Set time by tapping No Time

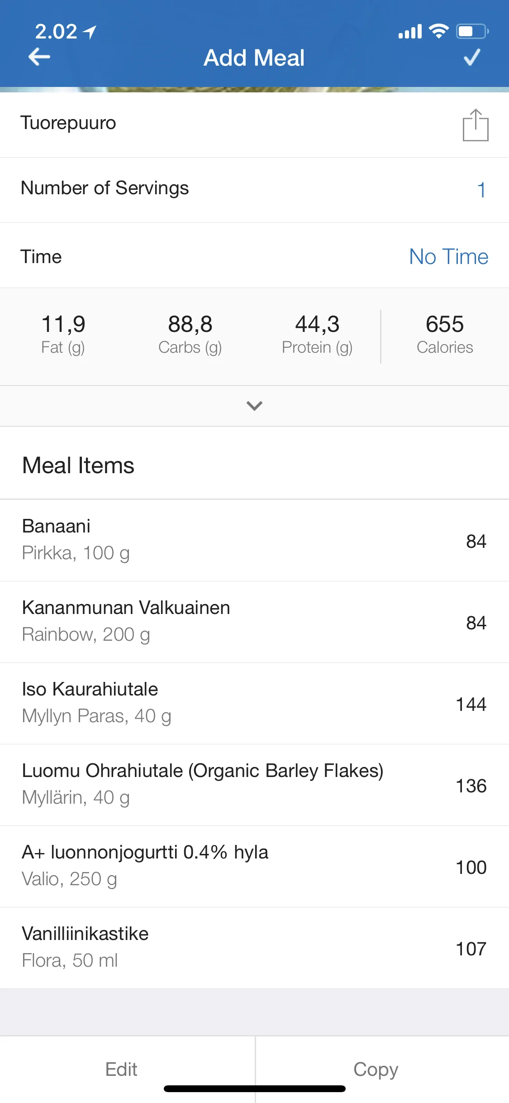pos(448,257)
